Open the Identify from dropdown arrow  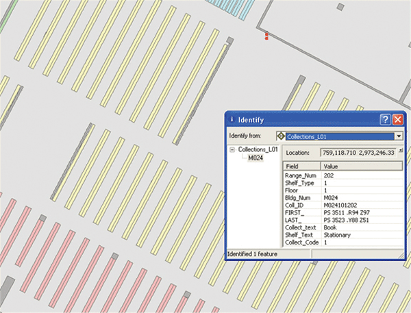click(x=399, y=136)
